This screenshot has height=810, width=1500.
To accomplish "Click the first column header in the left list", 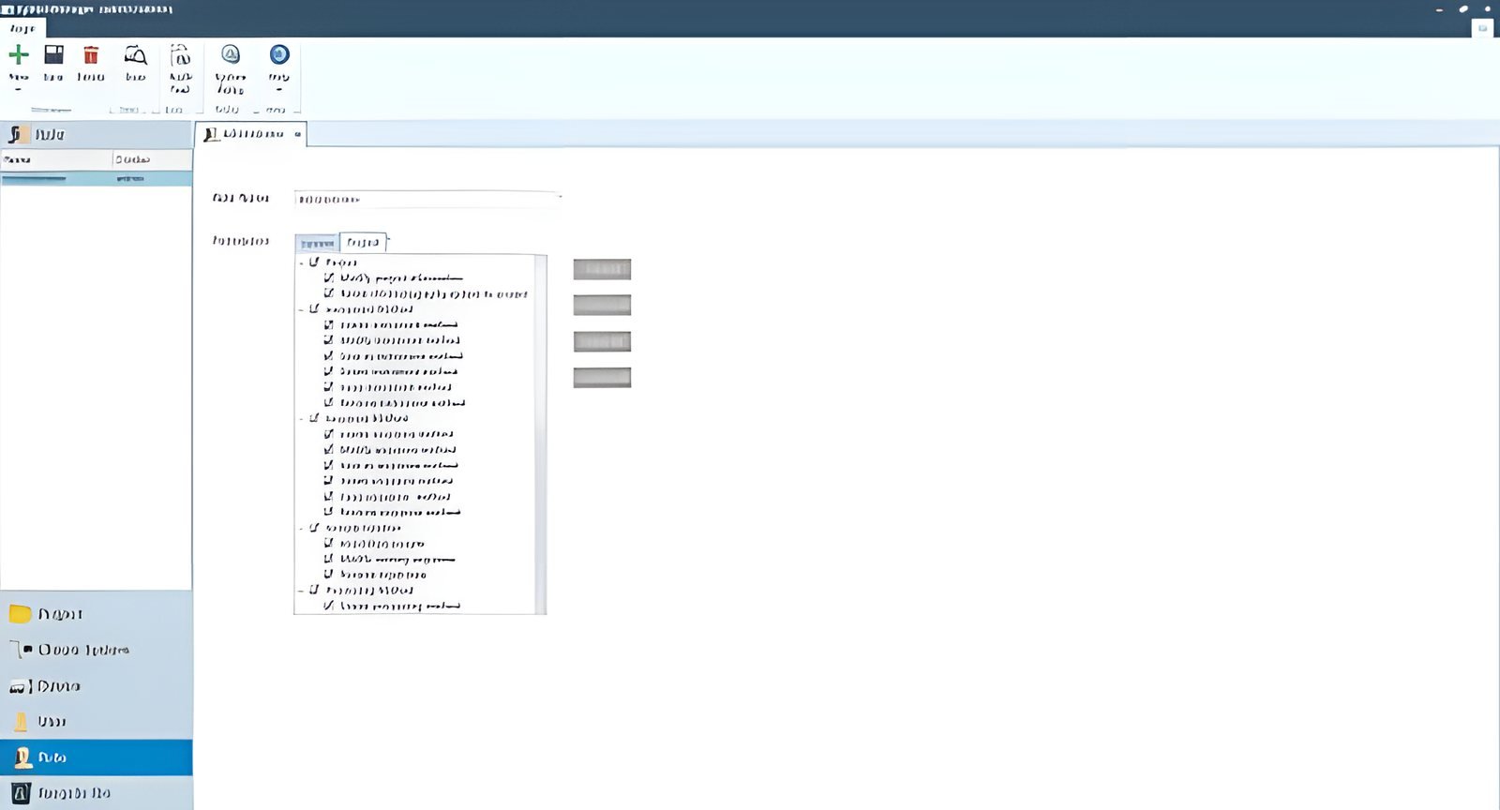I will click(x=56, y=159).
